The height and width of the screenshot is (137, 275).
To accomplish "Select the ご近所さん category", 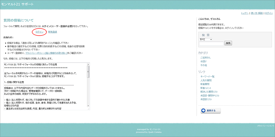I will coord(205,58).
